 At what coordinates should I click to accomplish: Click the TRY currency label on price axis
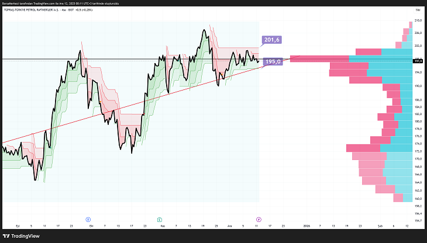click(418, 11)
